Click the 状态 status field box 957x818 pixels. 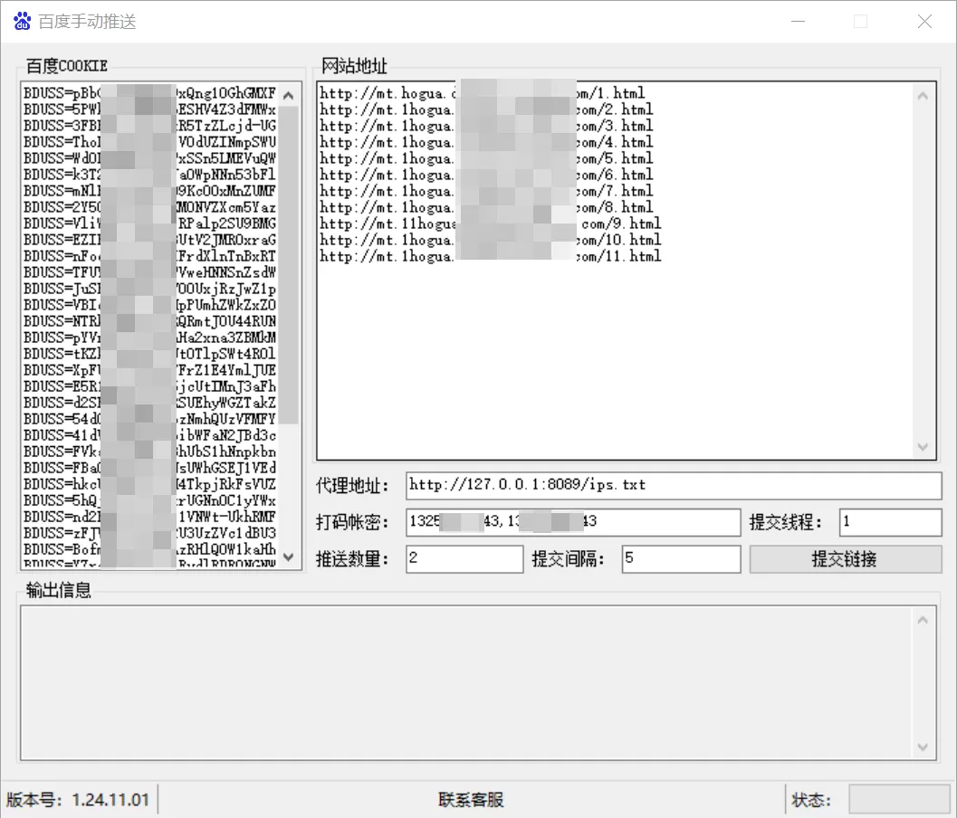coord(899,799)
